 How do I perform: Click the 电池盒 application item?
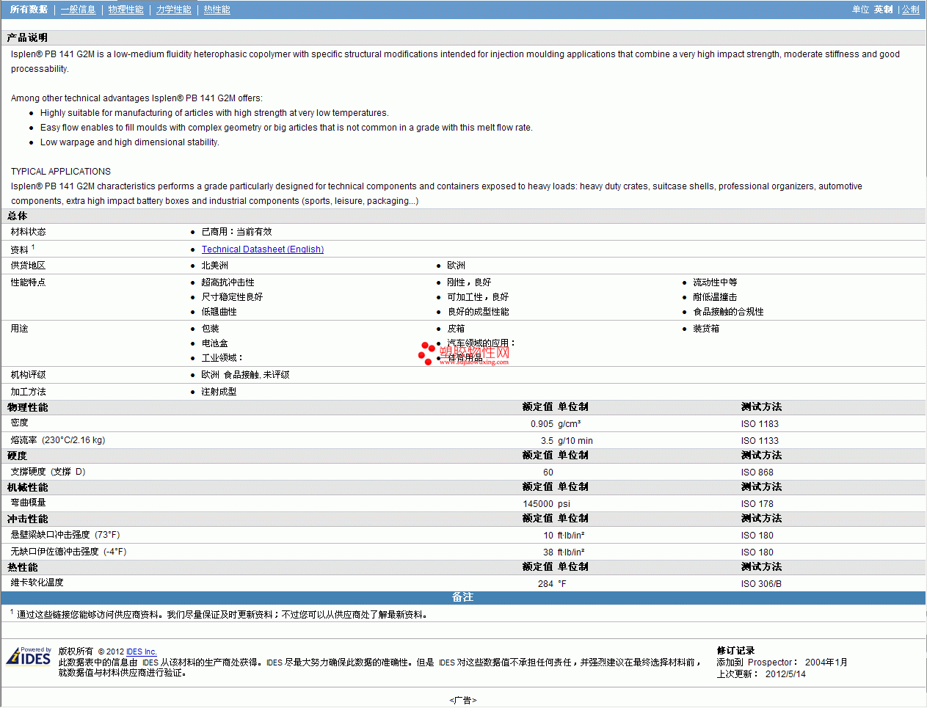[x=214, y=343]
